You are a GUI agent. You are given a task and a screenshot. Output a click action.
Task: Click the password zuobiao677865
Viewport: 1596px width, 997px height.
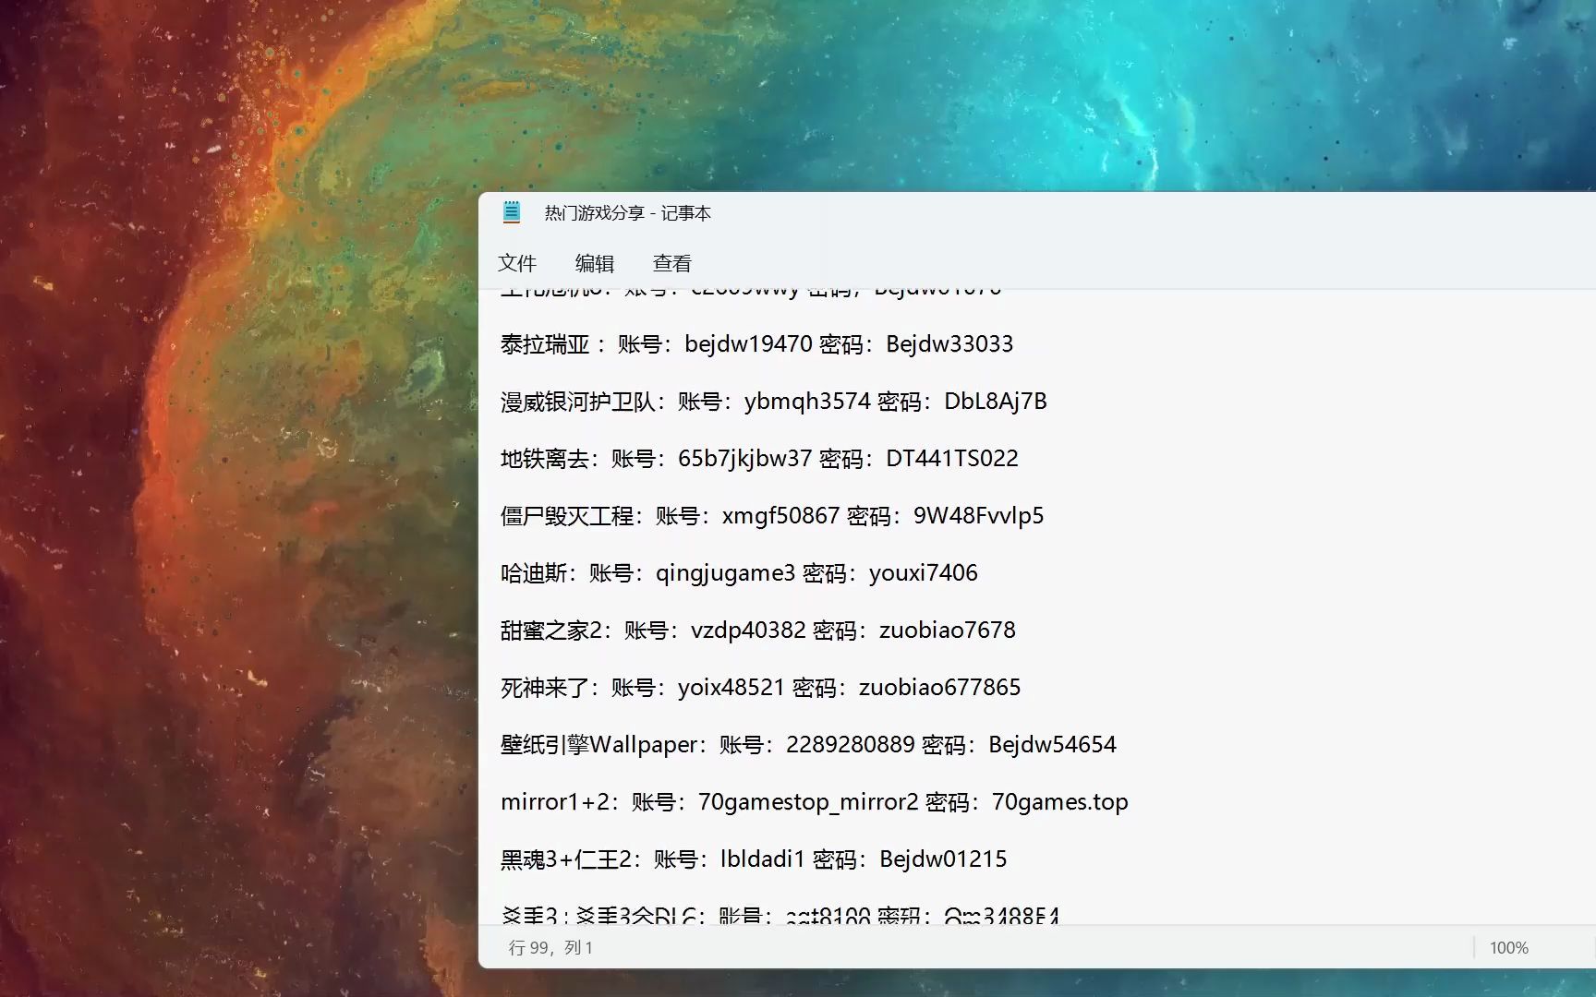click(x=940, y=688)
